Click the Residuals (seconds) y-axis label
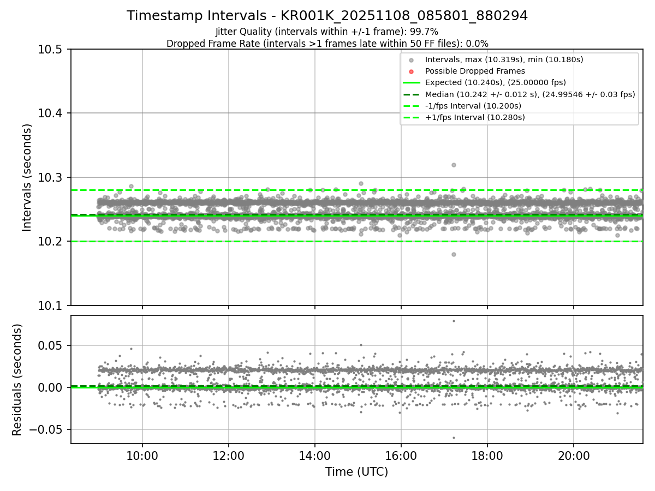The width and height of the screenshot is (655, 491). [x=17, y=379]
